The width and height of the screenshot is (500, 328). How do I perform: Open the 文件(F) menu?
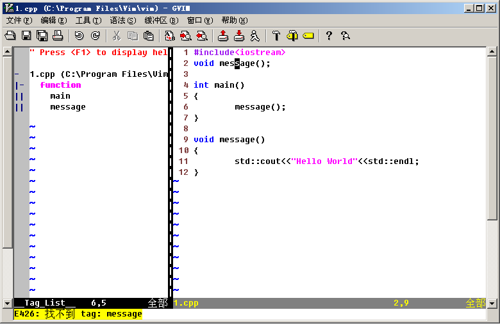(x=19, y=20)
